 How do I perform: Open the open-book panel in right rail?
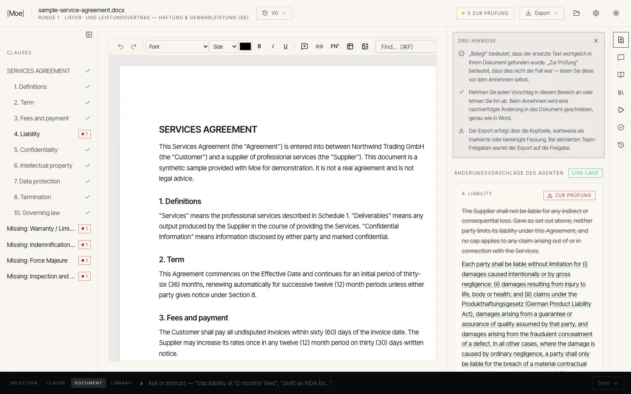tap(621, 75)
